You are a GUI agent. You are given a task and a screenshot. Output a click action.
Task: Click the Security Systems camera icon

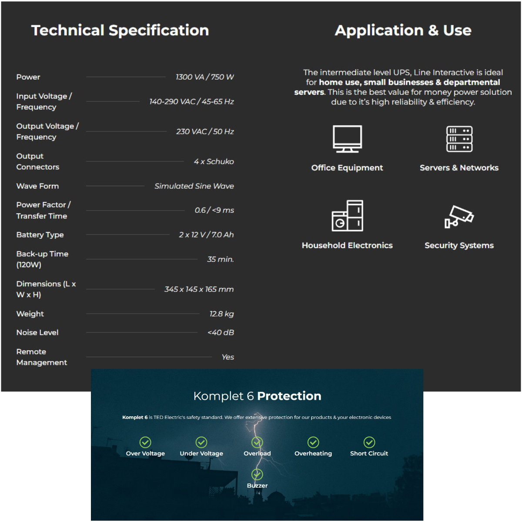click(459, 216)
